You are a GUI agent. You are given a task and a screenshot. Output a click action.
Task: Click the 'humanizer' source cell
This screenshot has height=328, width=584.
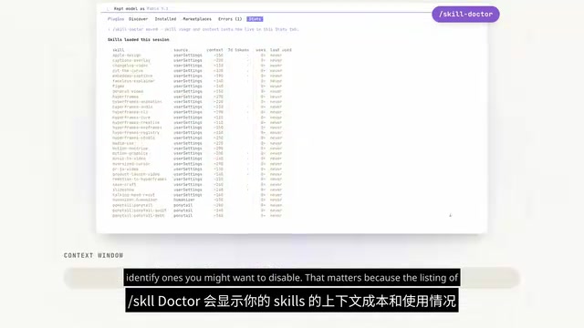[x=183, y=200]
